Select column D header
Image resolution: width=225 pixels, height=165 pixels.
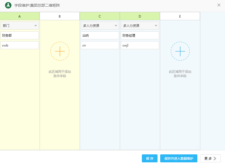point(140,16)
